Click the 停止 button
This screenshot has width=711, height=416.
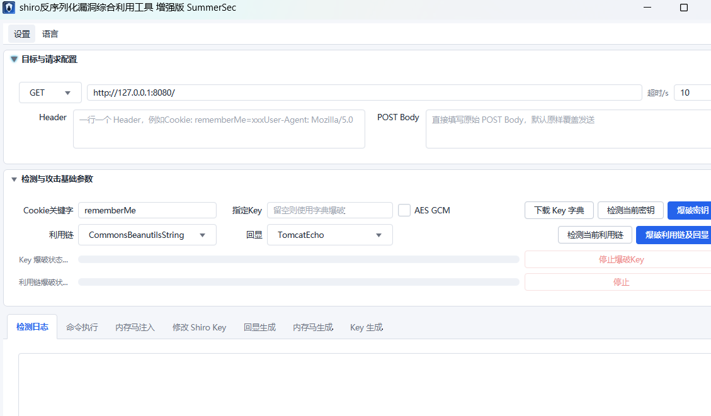point(618,282)
